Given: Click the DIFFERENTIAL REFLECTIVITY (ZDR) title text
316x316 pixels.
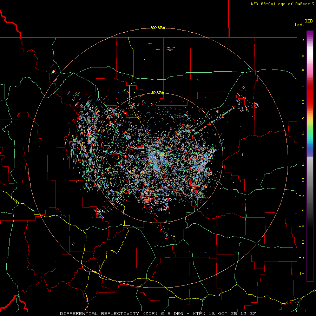Looking at the screenshot, I should 110,314.
